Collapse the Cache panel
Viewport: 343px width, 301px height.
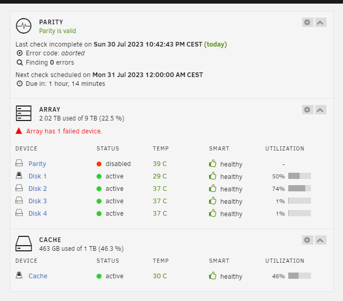[x=320, y=240]
